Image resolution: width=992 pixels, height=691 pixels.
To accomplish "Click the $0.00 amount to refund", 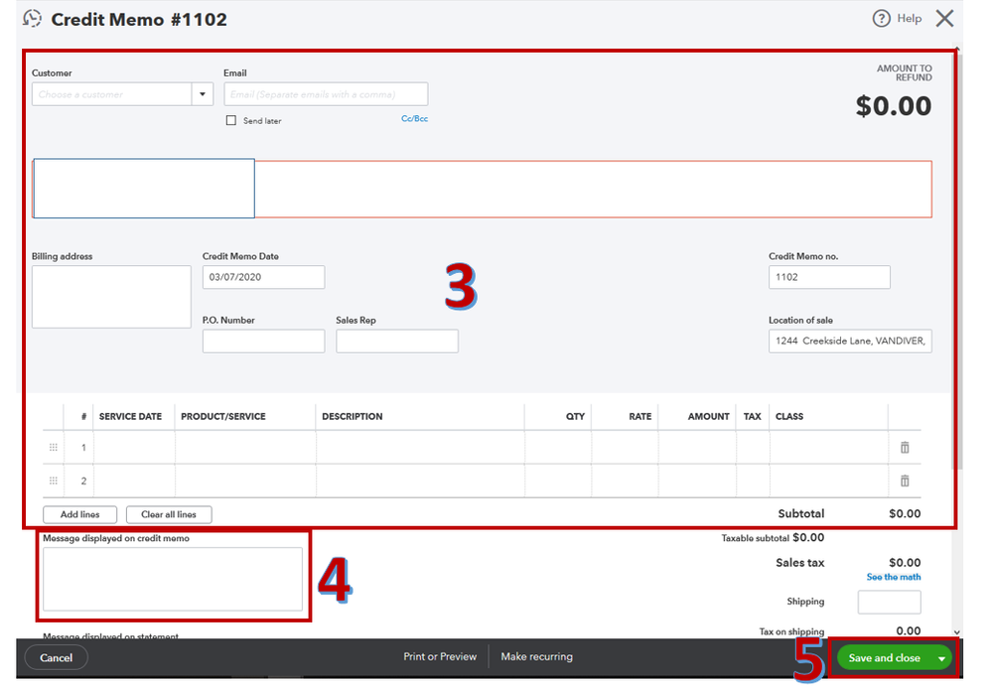I will pyautogui.click(x=894, y=105).
